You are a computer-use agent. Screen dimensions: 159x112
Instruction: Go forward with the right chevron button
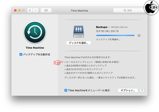coord(36,10)
